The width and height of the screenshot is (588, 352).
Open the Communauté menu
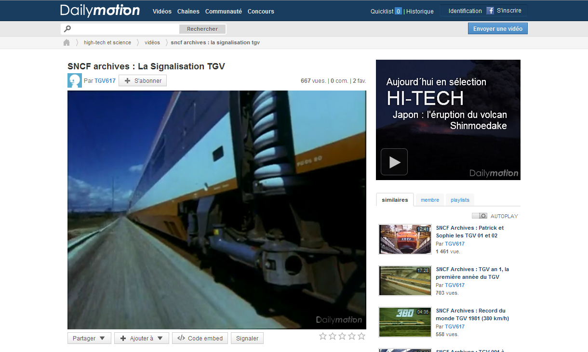click(224, 11)
